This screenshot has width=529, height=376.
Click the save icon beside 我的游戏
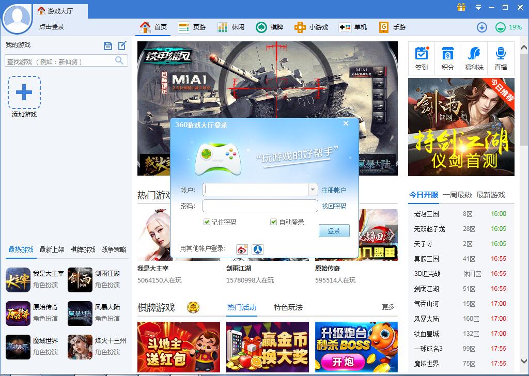[x=108, y=46]
